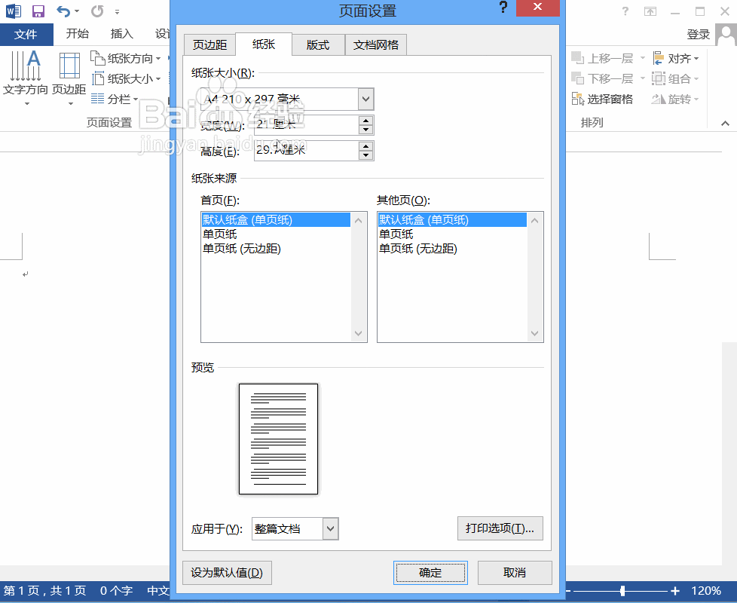Click the 打印选项 button

pyautogui.click(x=500, y=528)
